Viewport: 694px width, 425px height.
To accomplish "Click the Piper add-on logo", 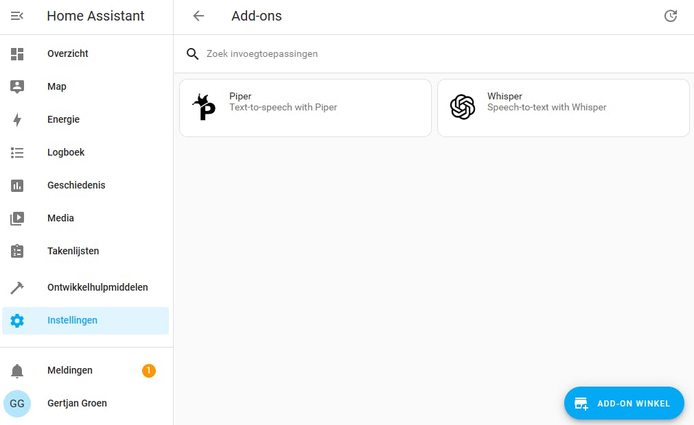I will 203,108.
